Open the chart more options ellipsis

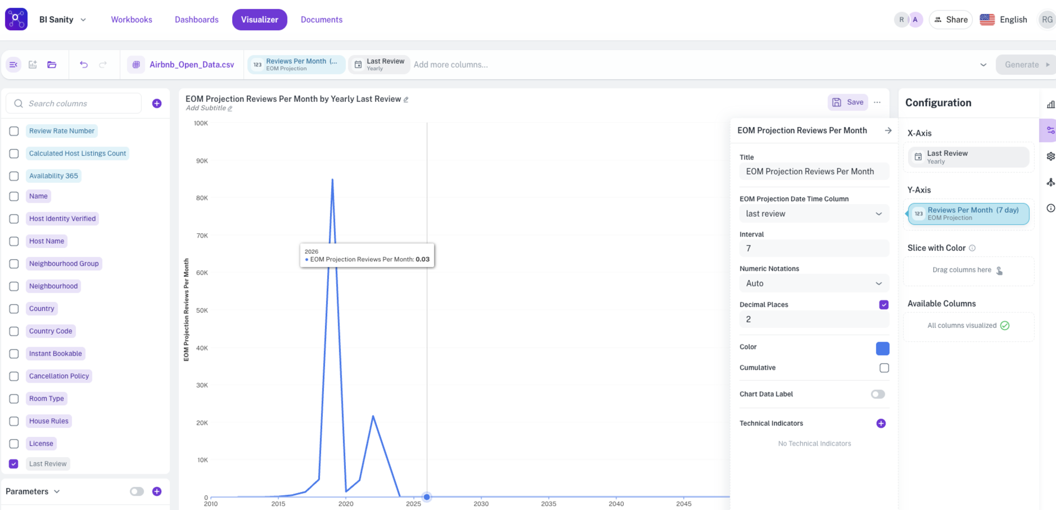pos(877,102)
